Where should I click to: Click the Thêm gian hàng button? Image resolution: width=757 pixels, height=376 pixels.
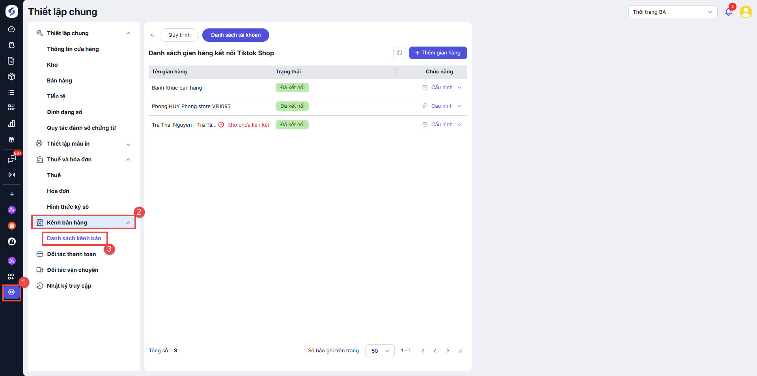coord(438,53)
